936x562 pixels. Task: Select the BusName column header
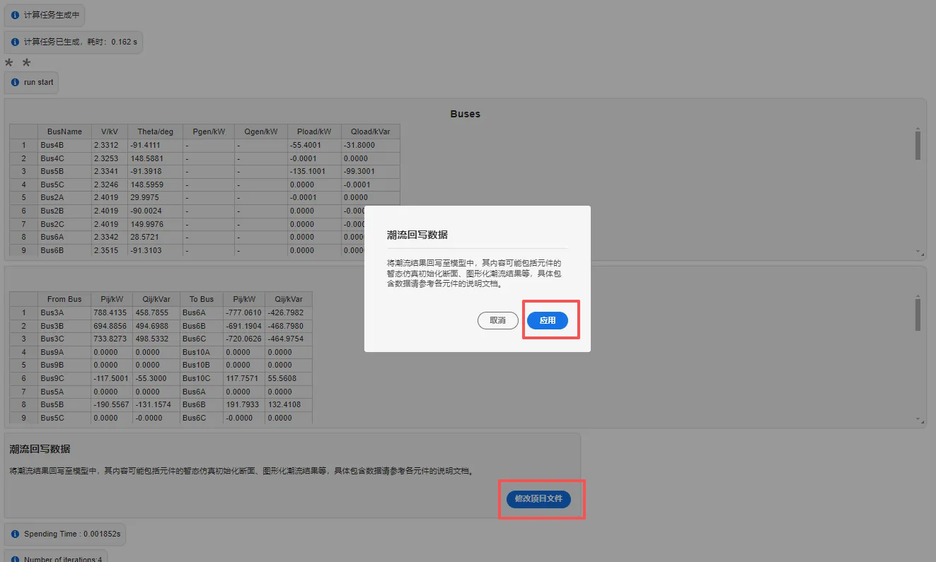click(64, 131)
